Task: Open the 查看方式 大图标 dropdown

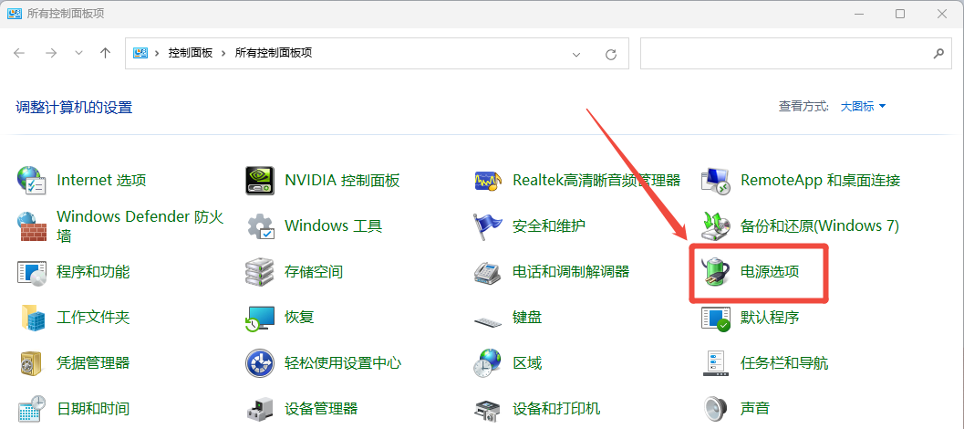Action: 863,107
